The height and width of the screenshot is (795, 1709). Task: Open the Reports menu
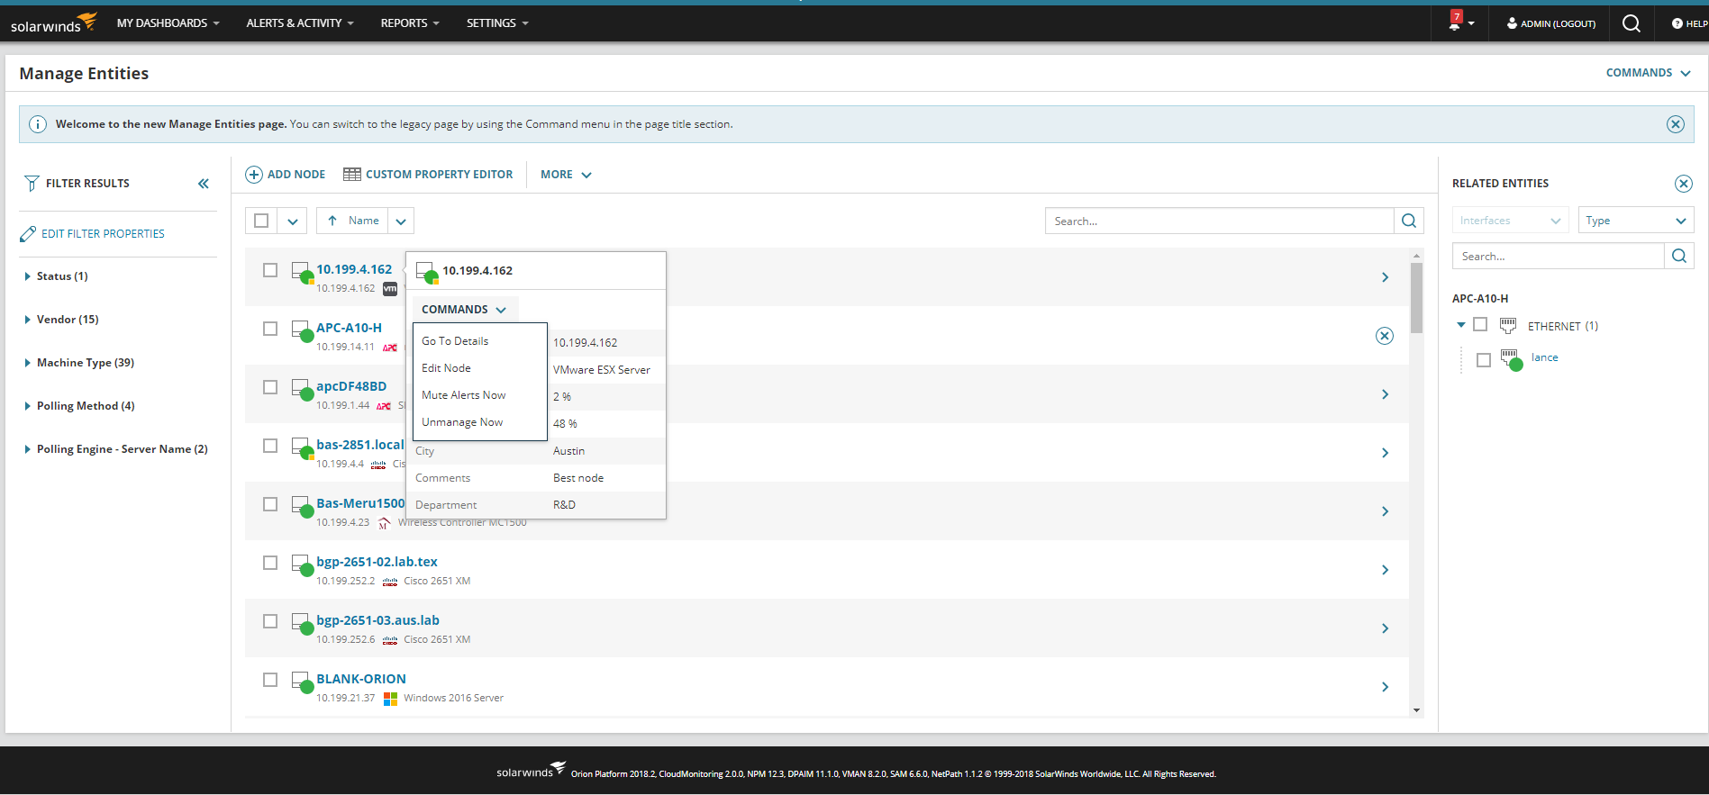pyautogui.click(x=410, y=23)
